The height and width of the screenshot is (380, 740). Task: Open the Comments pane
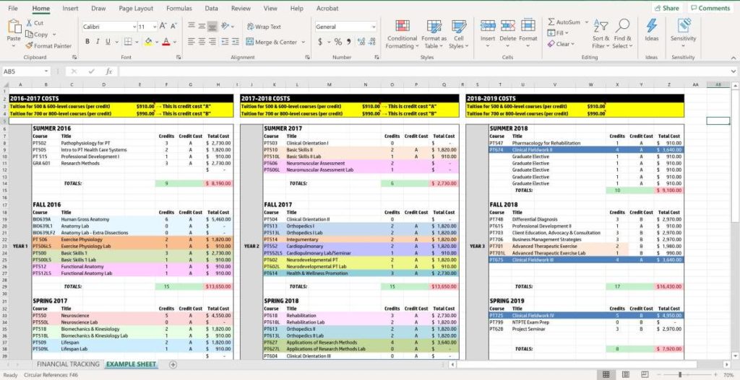click(710, 8)
